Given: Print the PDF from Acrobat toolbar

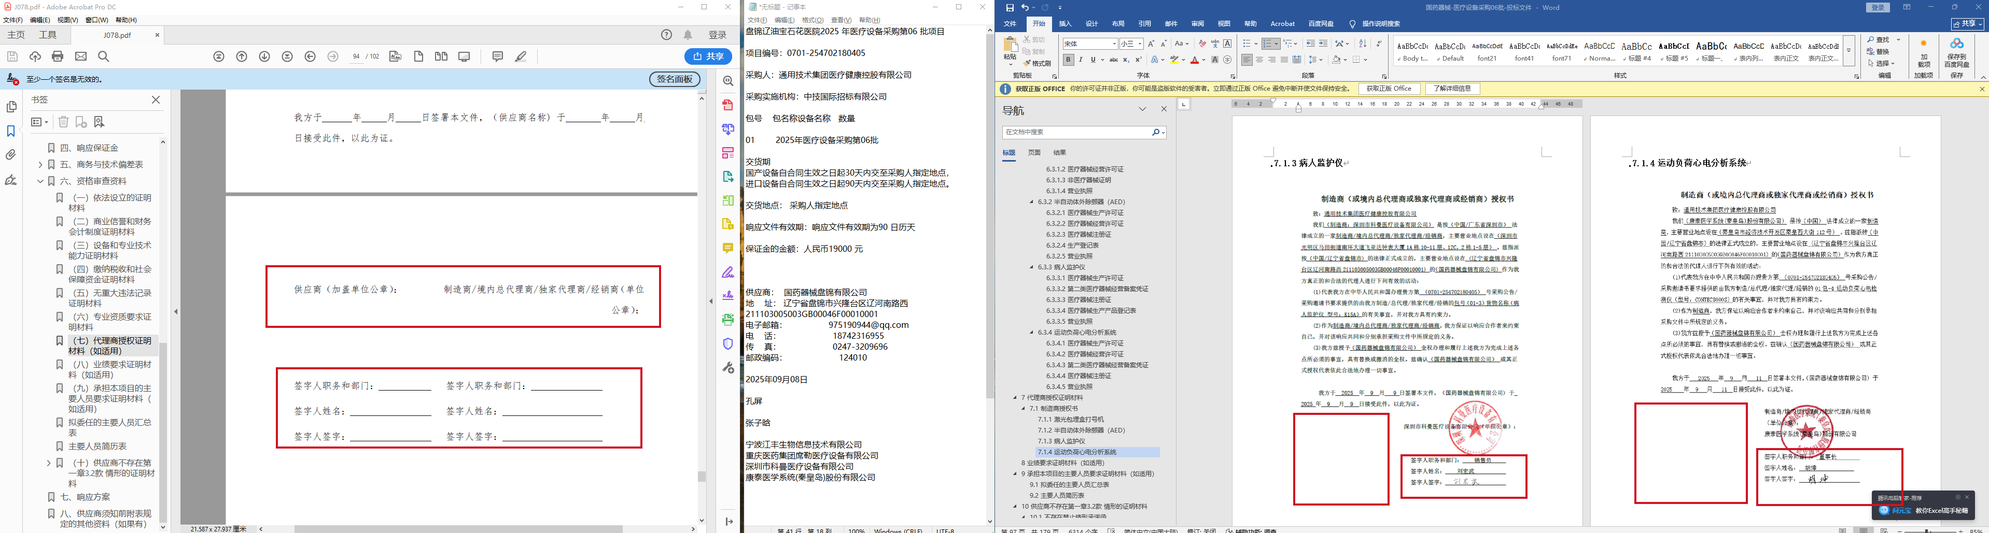Looking at the screenshot, I should coord(58,56).
